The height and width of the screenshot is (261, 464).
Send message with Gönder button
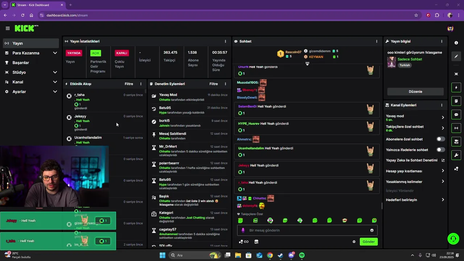tap(369, 242)
